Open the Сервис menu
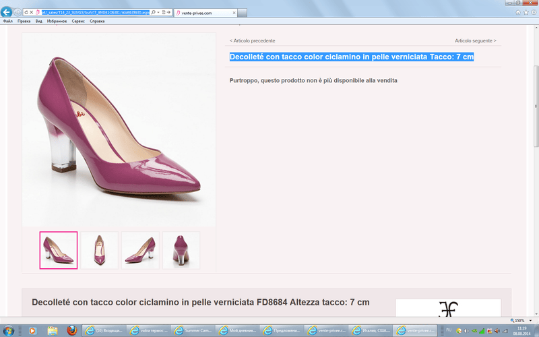This screenshot has height=337, width=539. coord(78,21)
